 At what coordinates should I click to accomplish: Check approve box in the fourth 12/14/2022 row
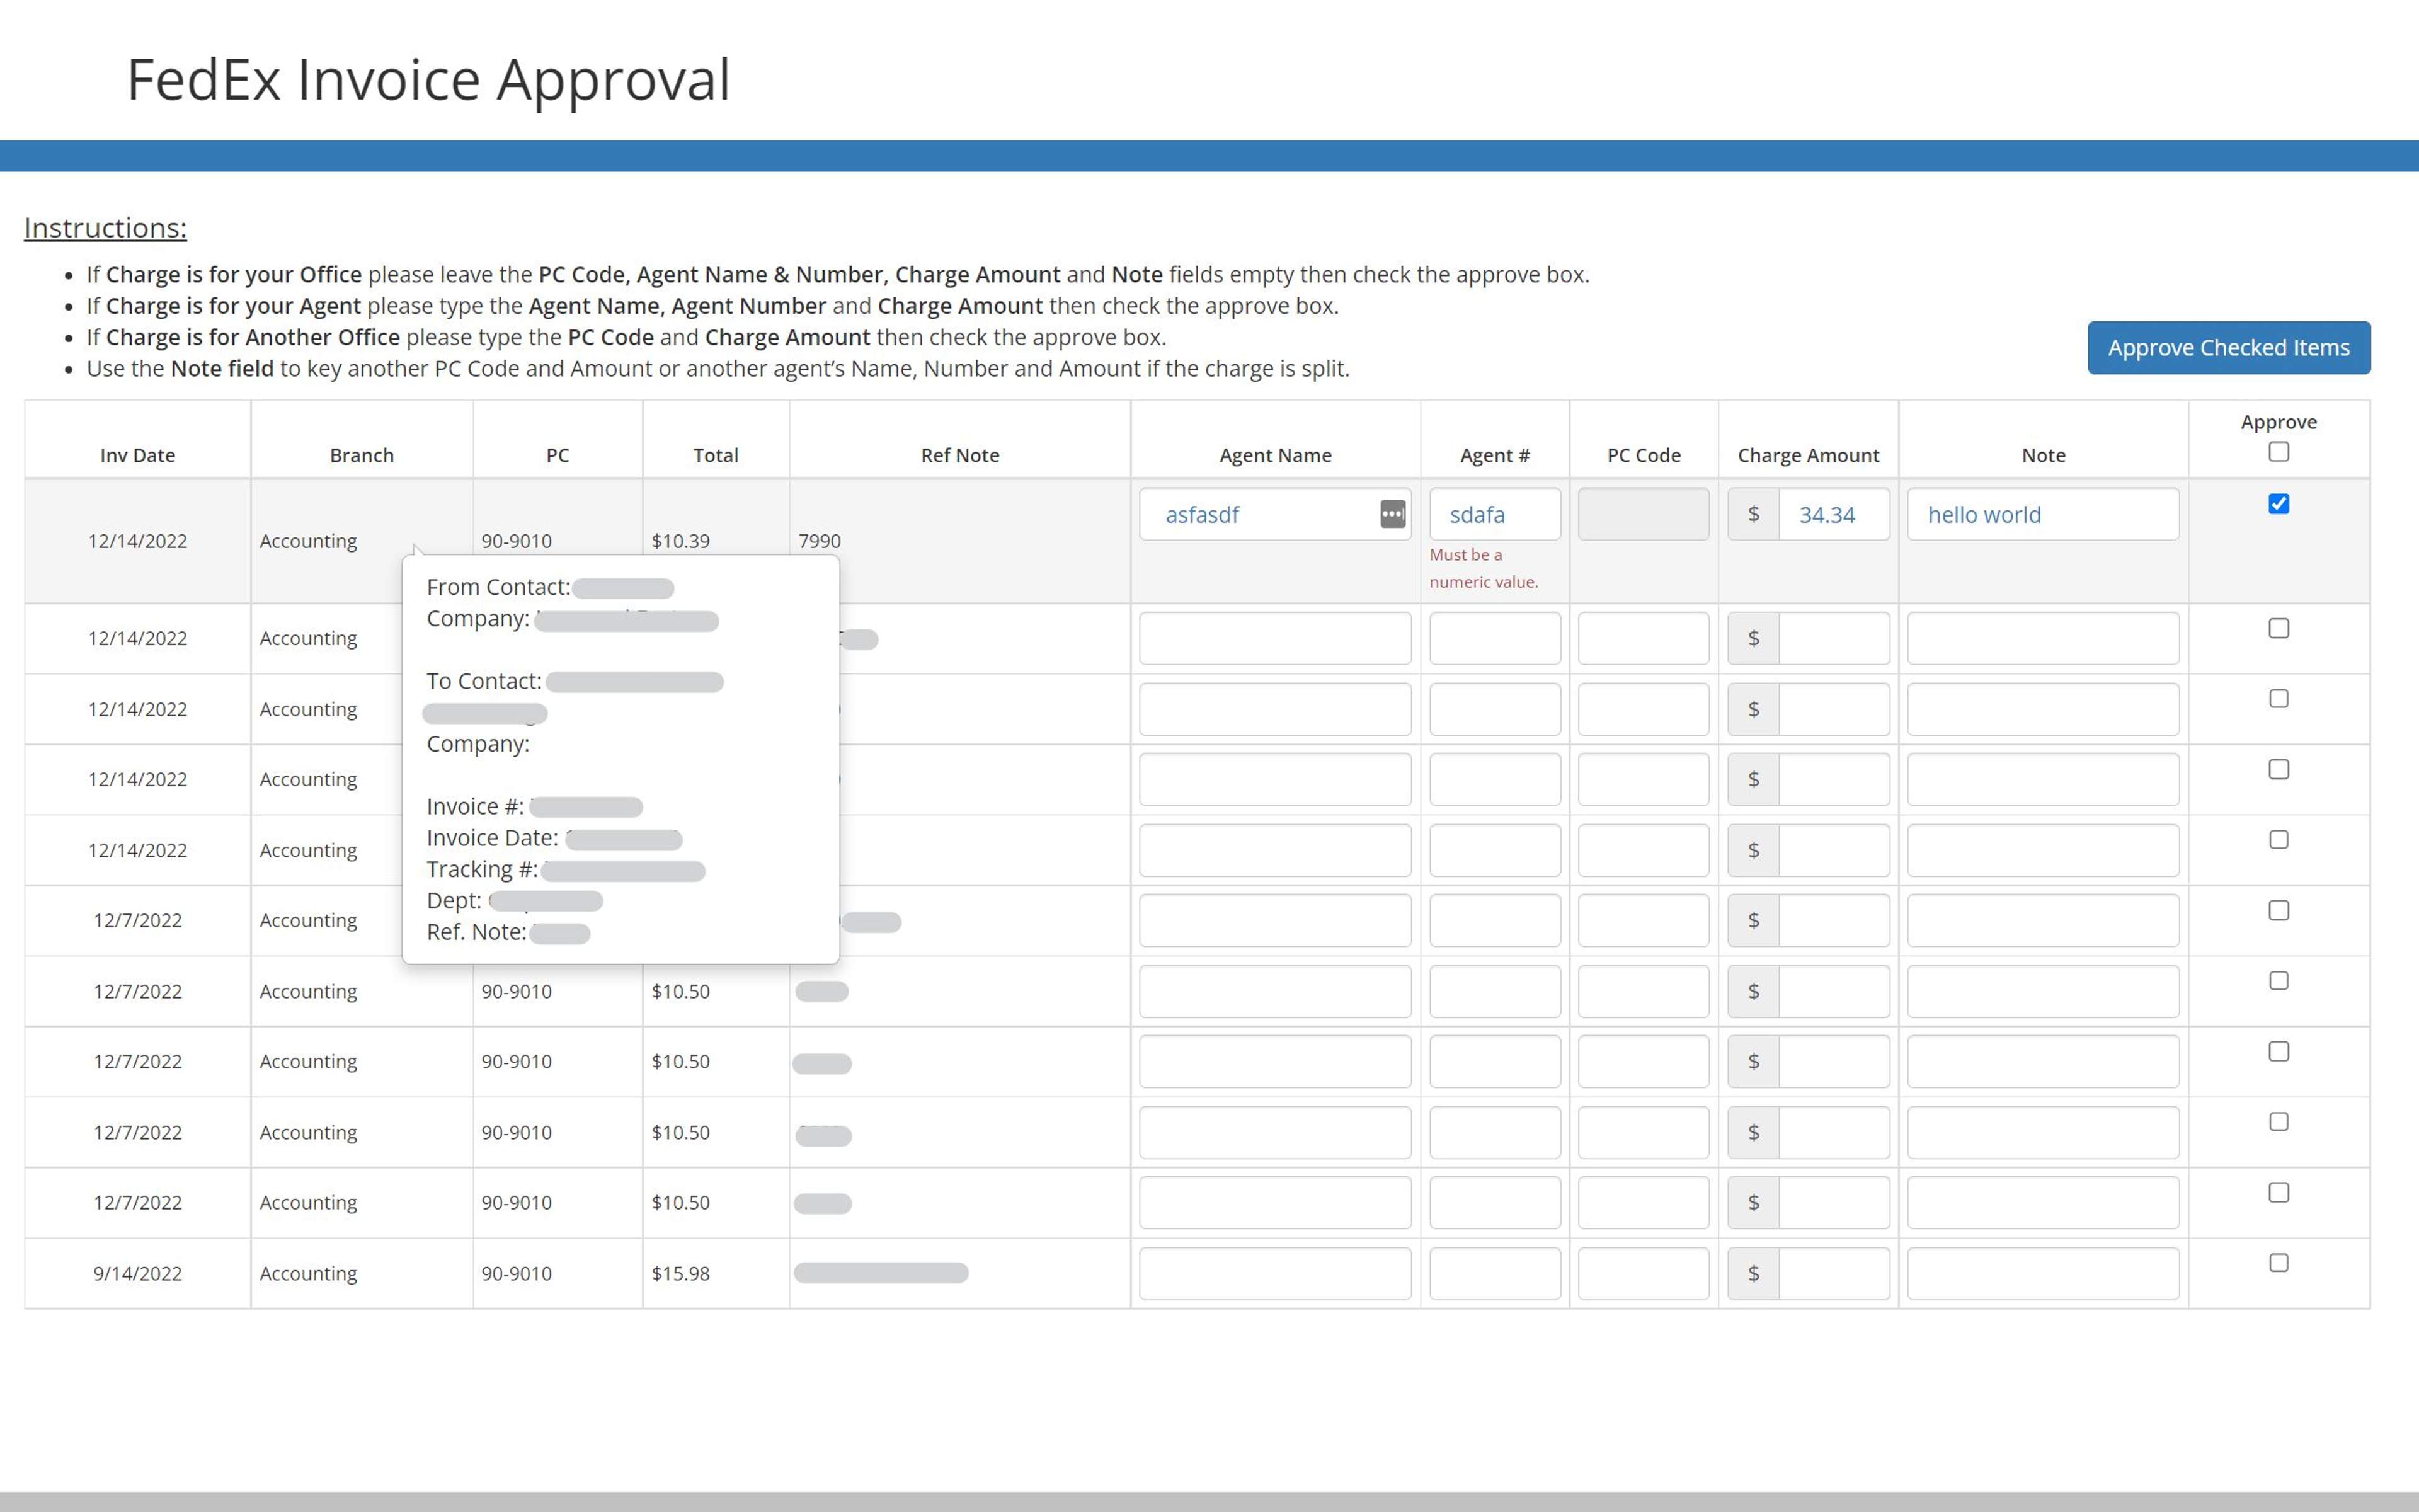2278,769
